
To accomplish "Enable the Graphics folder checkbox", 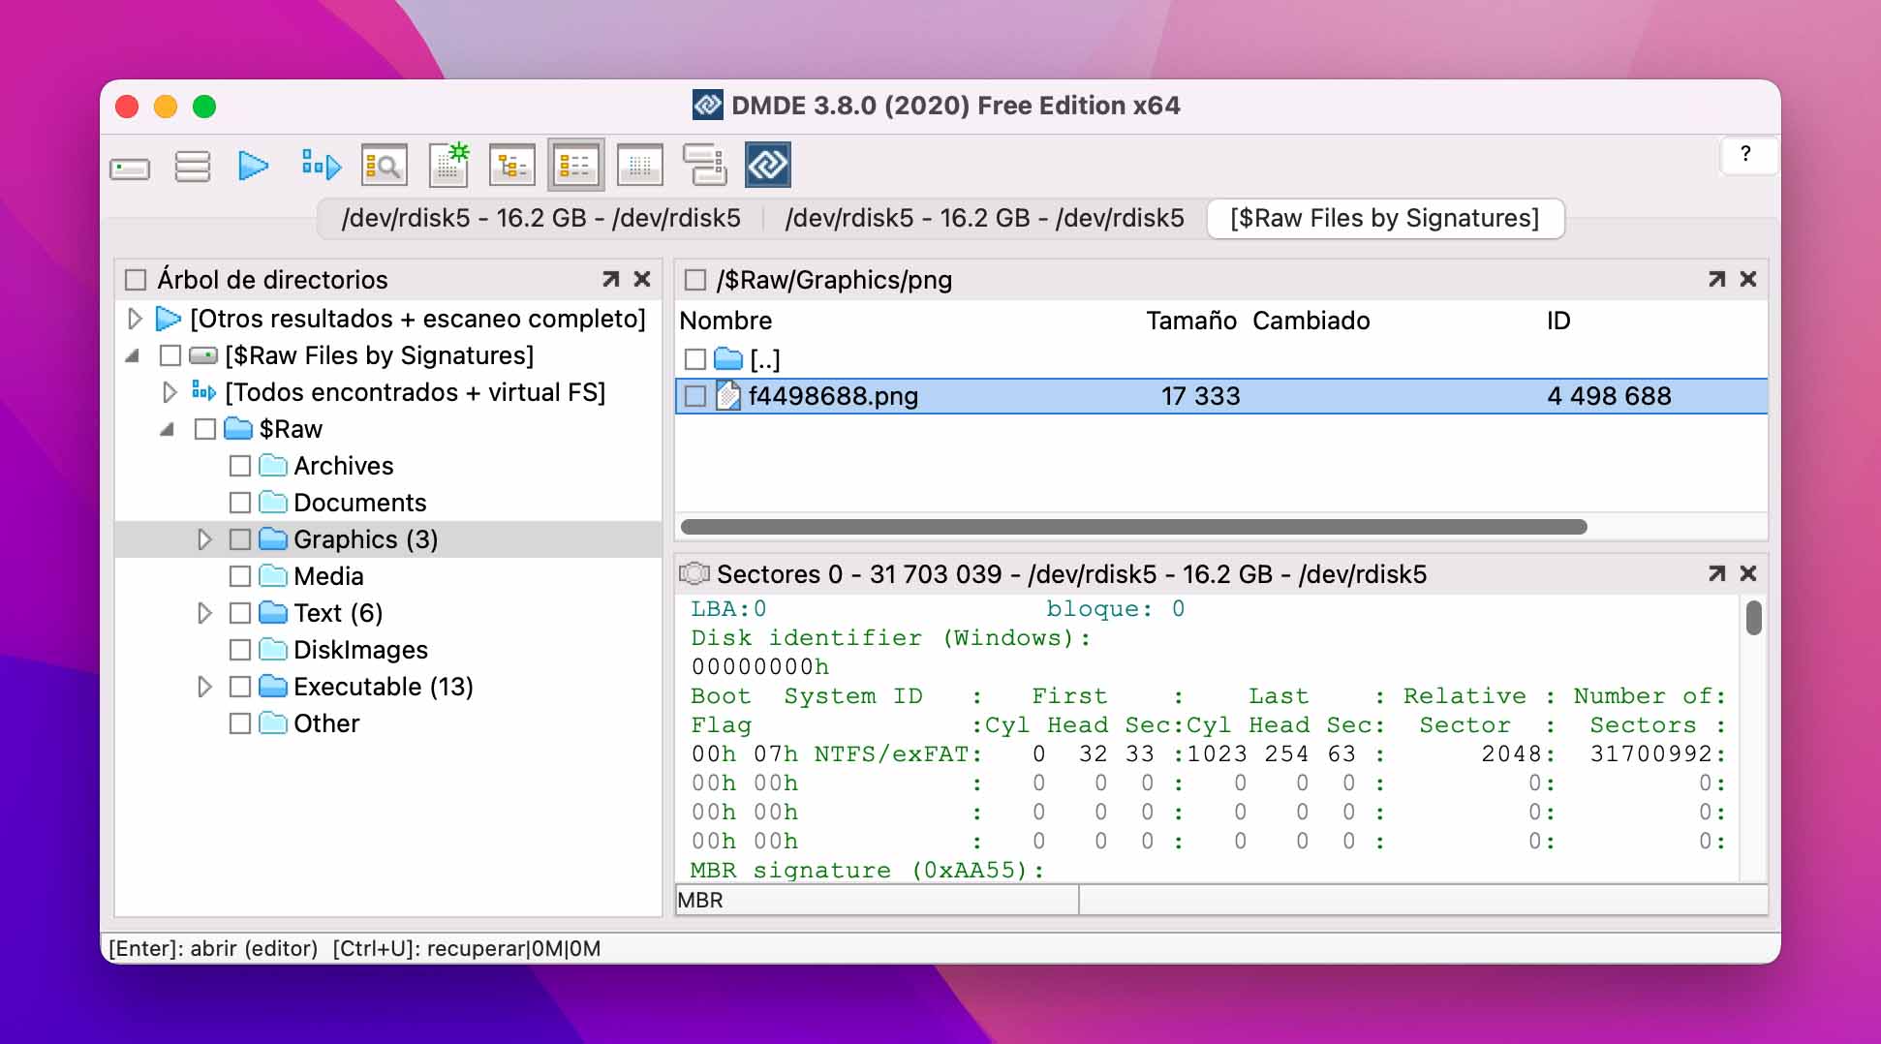I will (240, 539).
